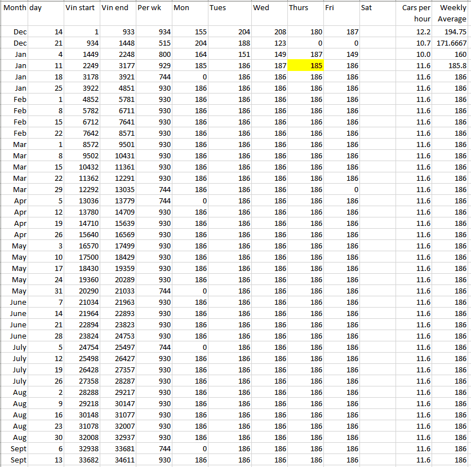Click the Vin end cell showing 34611

(117, 460)
